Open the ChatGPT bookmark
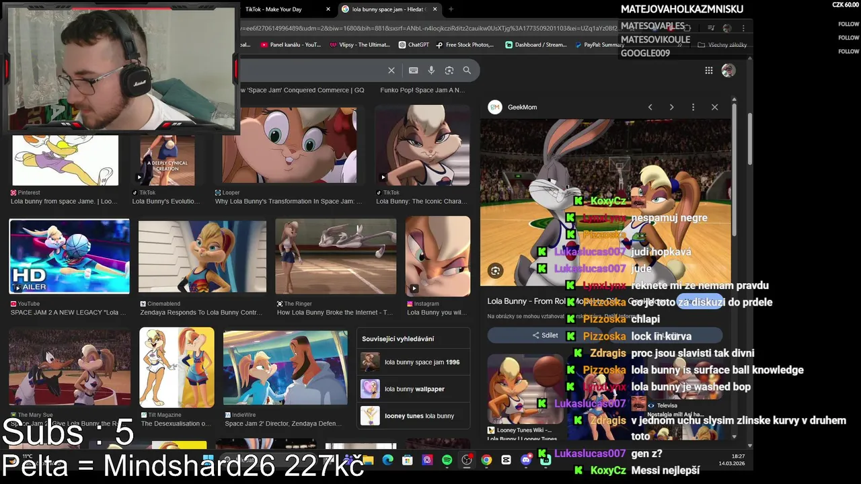Screen dimensions: 861x484 click(x=414, y=45)
